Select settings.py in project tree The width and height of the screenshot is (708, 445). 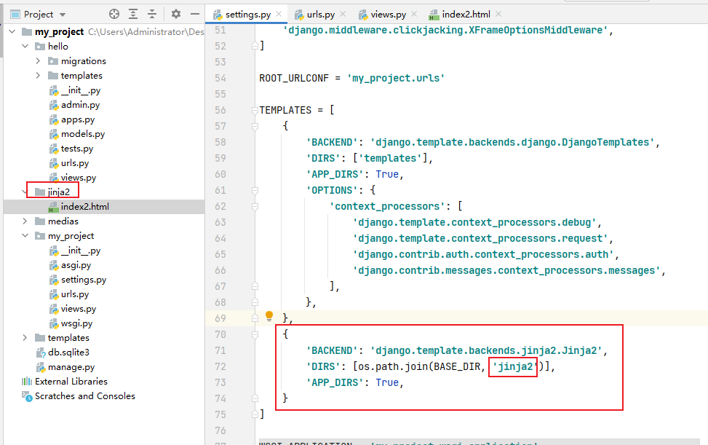pos(84,280)
